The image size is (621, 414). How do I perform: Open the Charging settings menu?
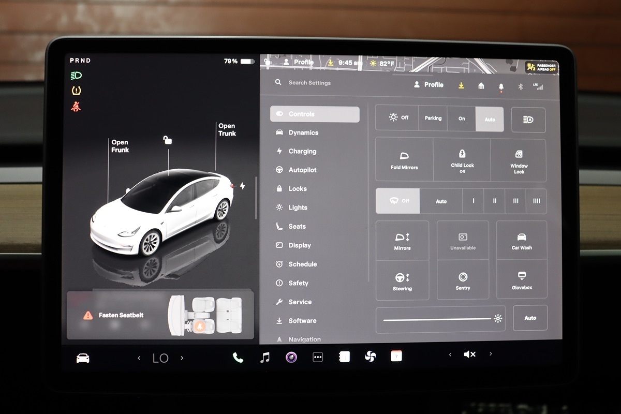tap(302, 152)
